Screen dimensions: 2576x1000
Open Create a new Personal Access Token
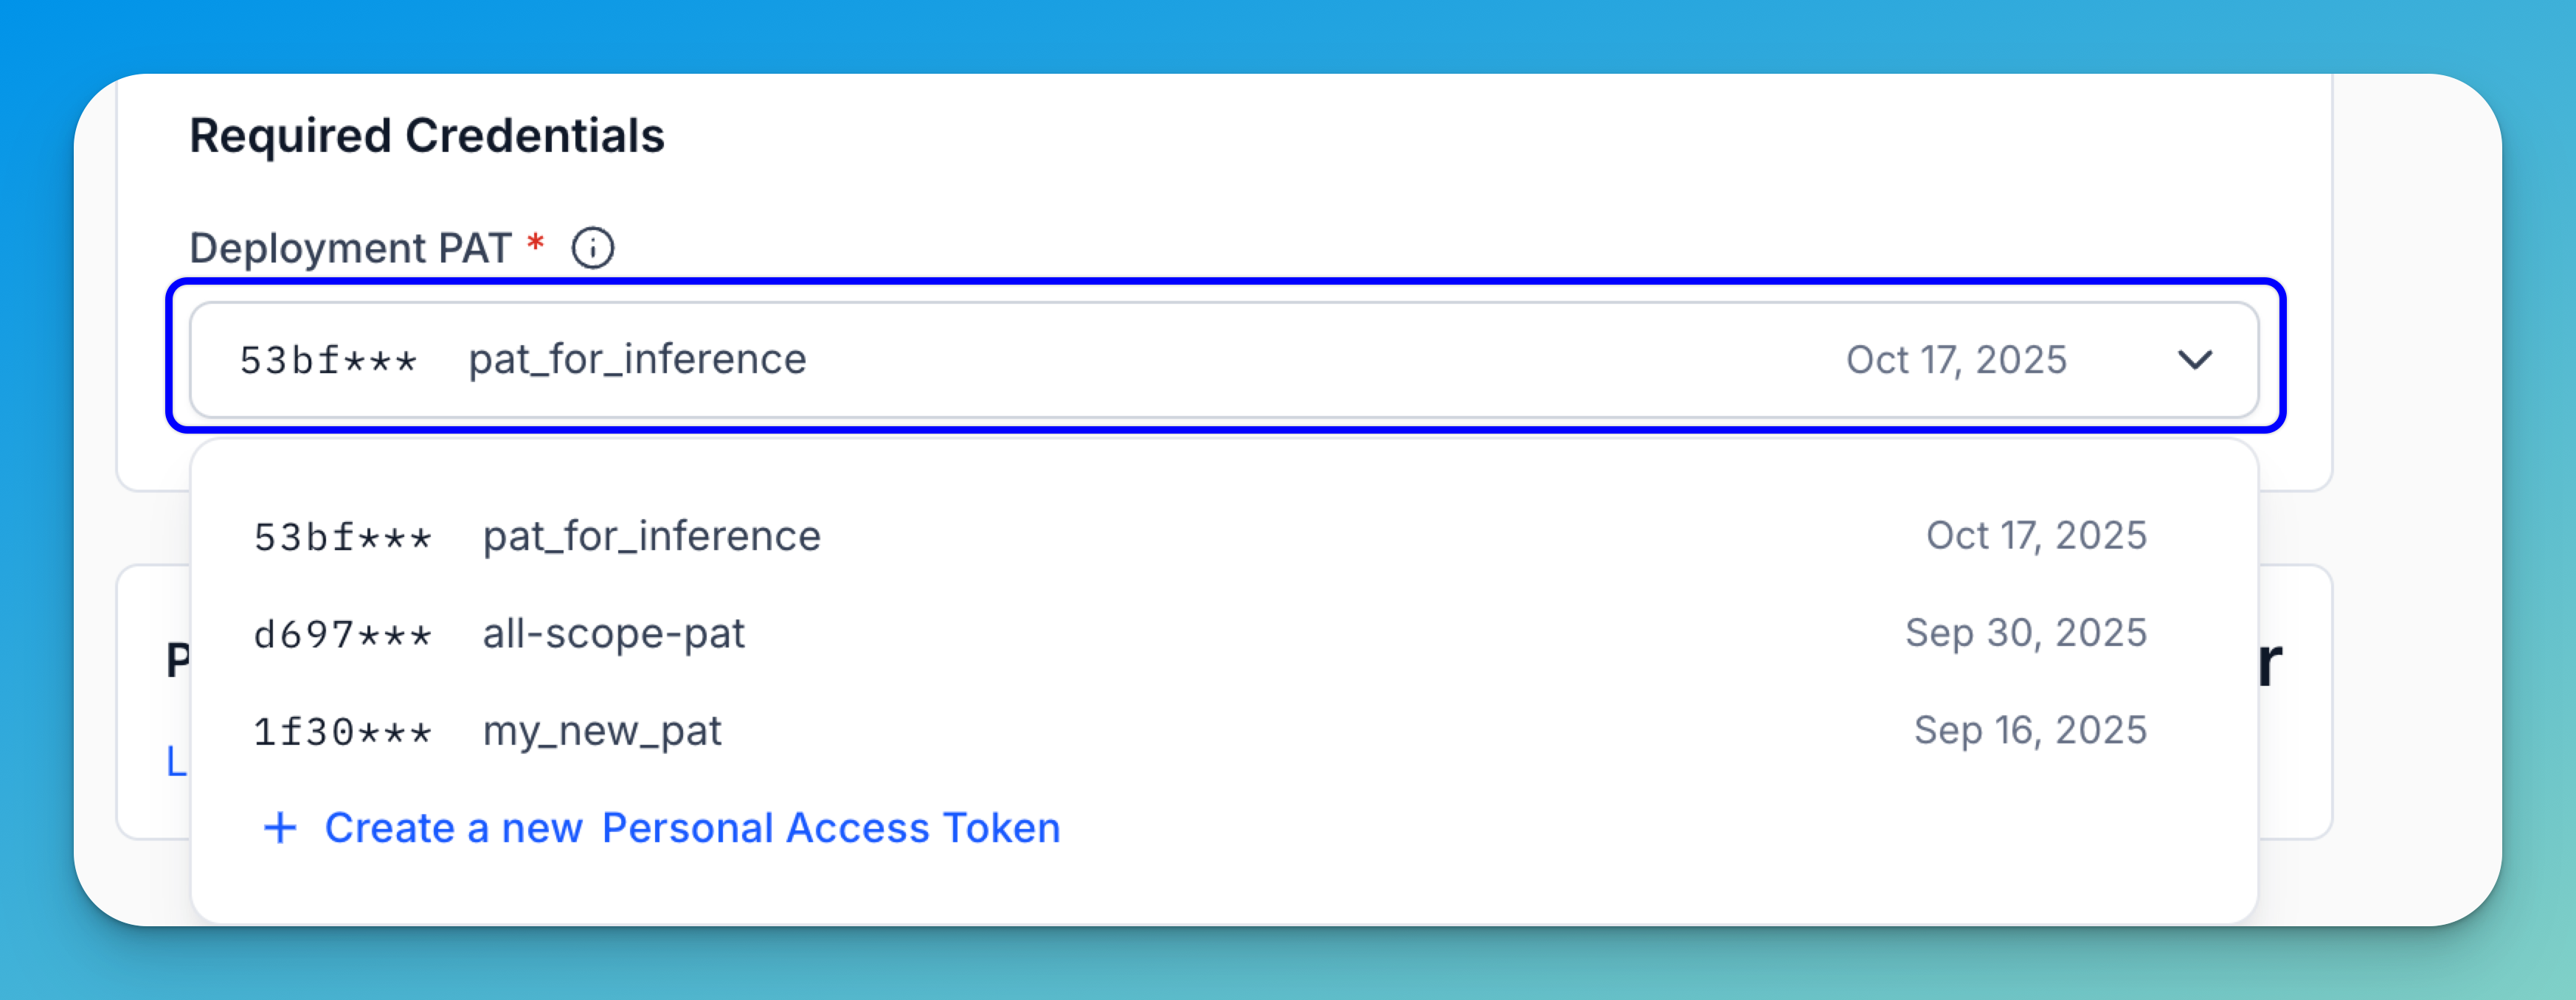[x=692, y=828]
